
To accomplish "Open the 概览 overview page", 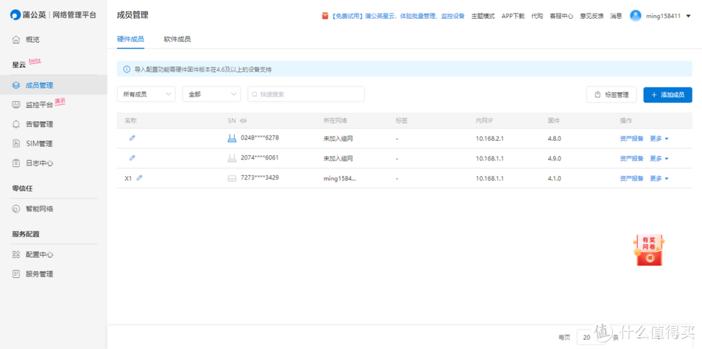I will click(32, 40).
